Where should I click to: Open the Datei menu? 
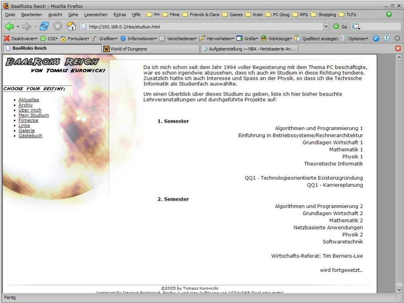[10, 15]
